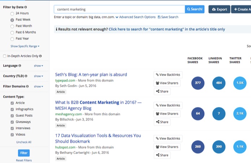Screen dimensions: 251x163
Task: Click the Search! button
Action: [195, 9]
